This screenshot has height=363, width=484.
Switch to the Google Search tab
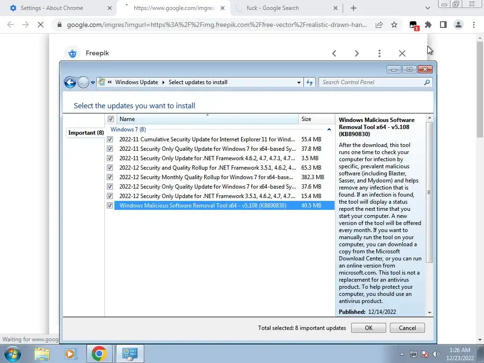pyautogui.click(x=273, y=8)
